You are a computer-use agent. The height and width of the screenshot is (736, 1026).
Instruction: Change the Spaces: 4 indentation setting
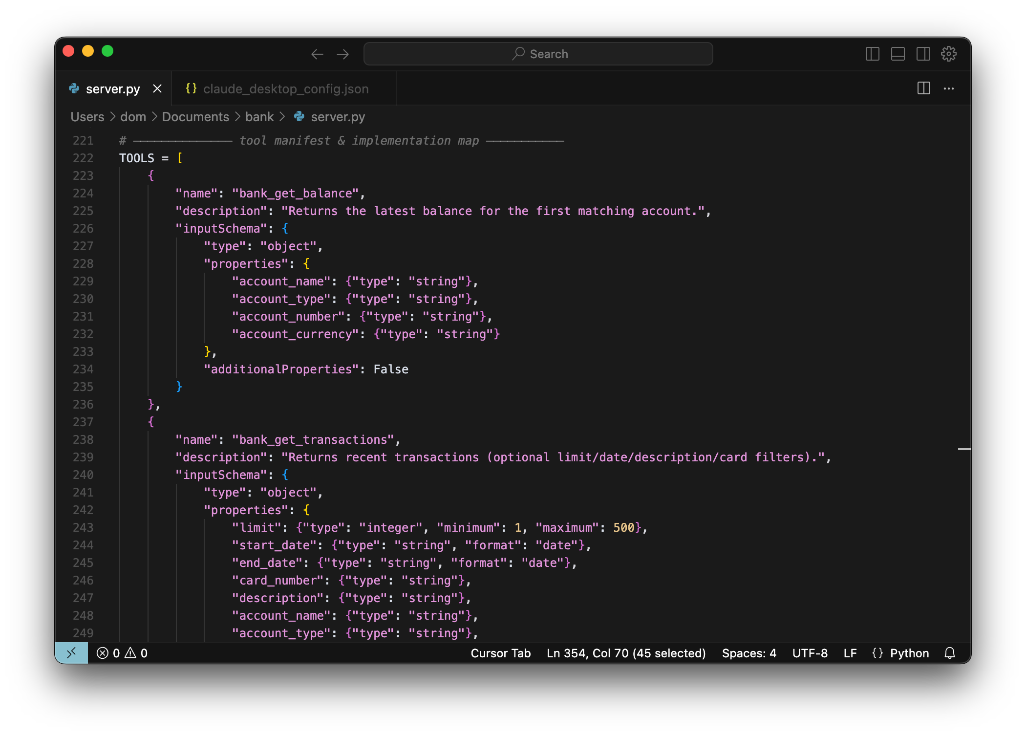[748, 653]
